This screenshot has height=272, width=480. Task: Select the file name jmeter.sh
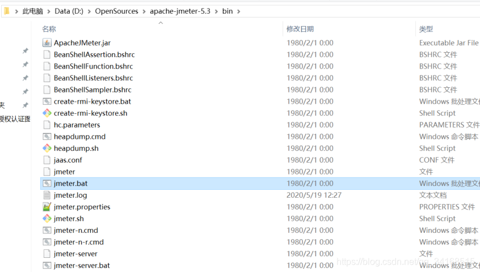(x=69, y=219)
